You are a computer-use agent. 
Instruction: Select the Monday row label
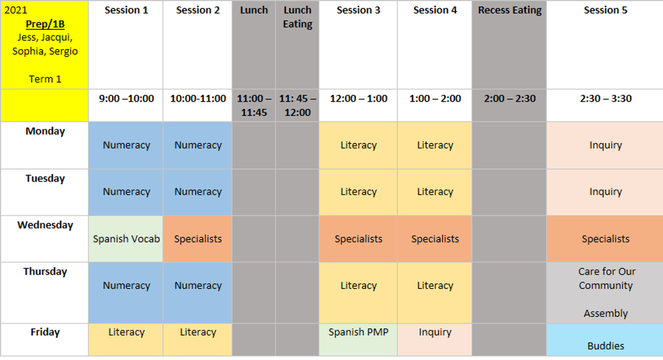(44, 145)
